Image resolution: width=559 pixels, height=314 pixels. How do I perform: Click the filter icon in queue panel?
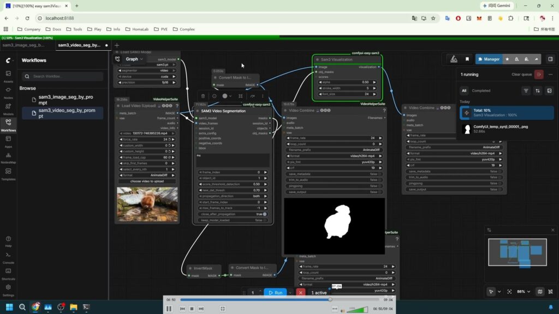pos(526,90)
